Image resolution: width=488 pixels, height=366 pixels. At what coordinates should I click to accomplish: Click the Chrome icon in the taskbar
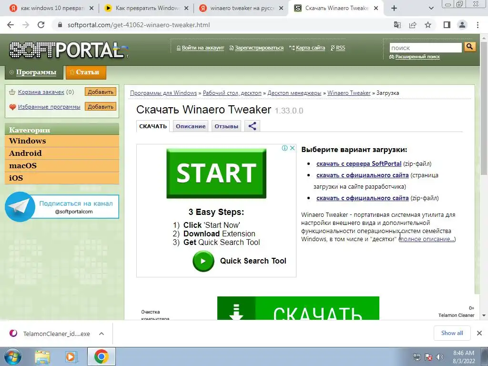point(101,356)
